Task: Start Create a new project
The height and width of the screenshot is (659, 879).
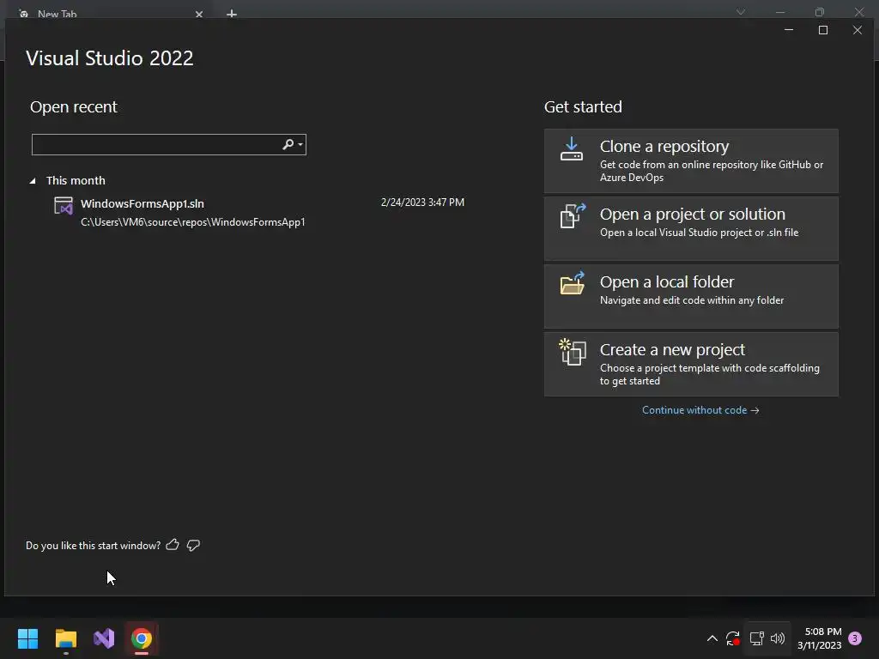Action: [691, 364]
